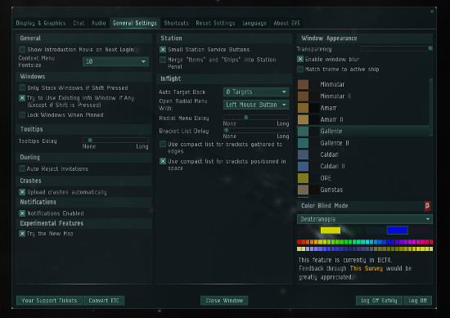Click the blue color blind preview swatch
450x318 pixels.
point(398,231)
